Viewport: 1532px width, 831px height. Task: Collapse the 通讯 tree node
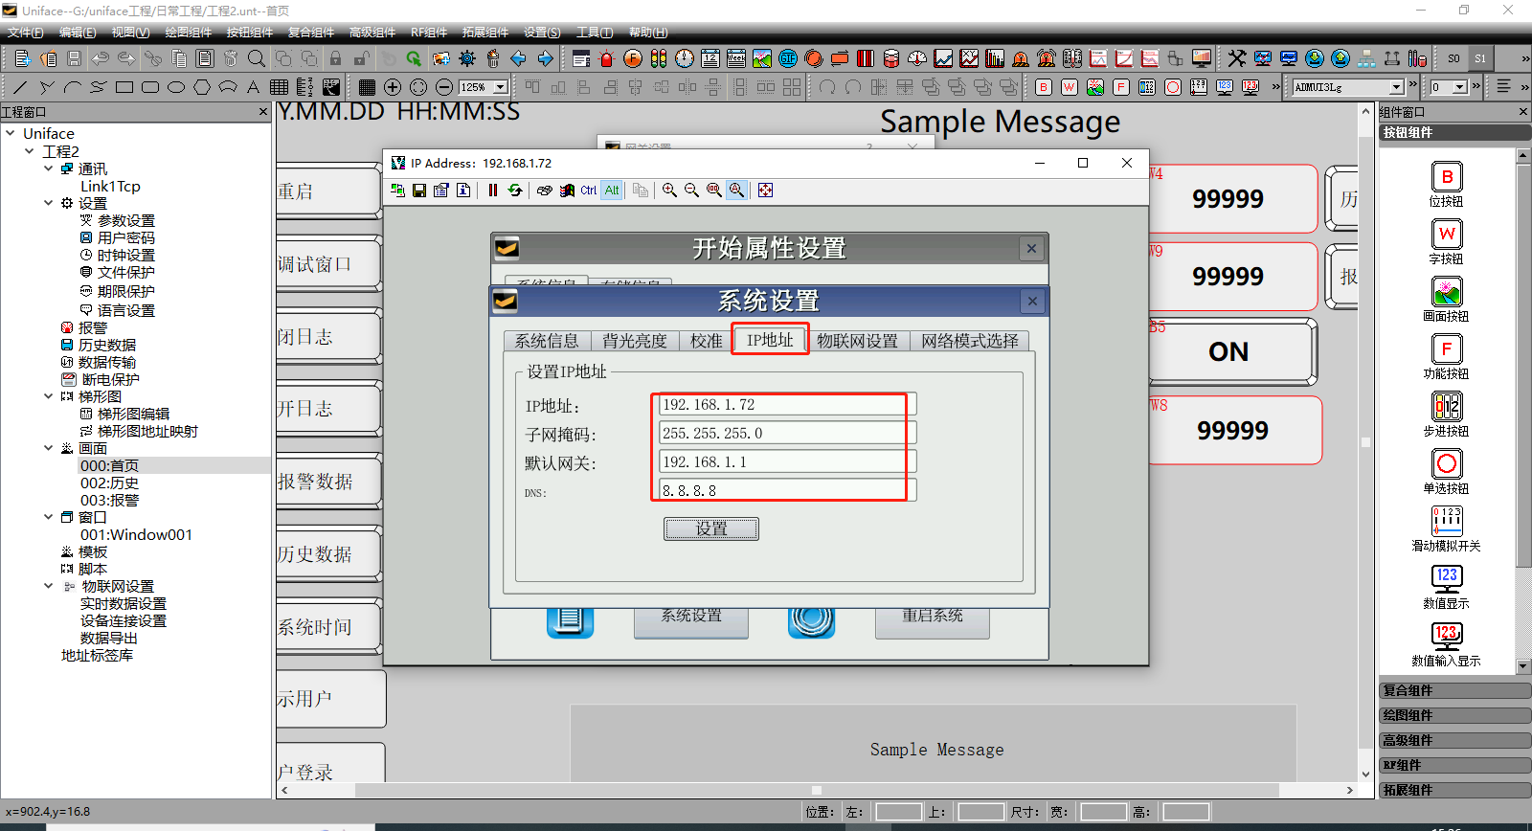[49, 168]
